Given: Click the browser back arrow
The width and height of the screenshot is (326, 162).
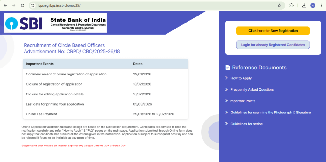Looking at the screenshot, I should pyautogui.click(x=5, y=5).
